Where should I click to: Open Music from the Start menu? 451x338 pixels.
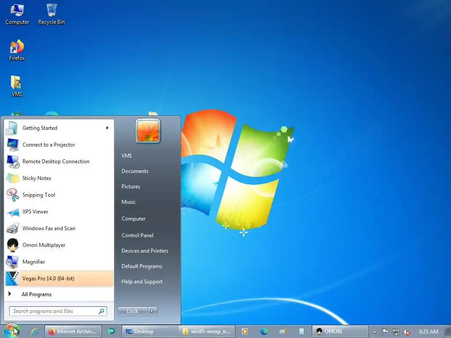coord(129,202)
